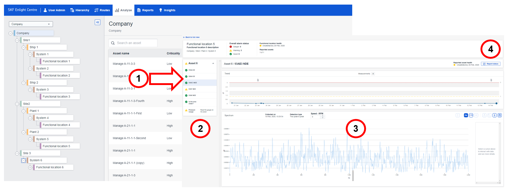Switch spectrum unit to CPM
The image size is (509, 189).
point(471,115)
